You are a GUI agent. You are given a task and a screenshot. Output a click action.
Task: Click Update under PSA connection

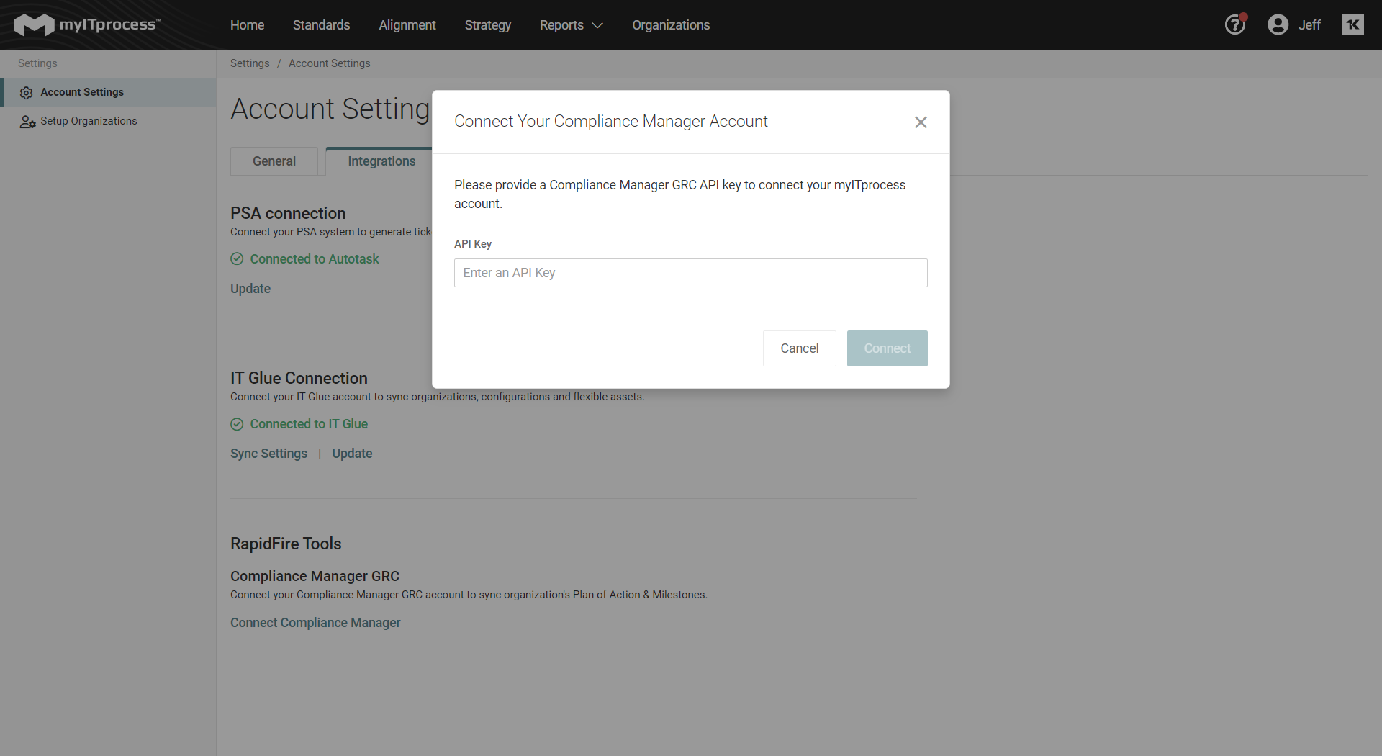click(250, 289)
